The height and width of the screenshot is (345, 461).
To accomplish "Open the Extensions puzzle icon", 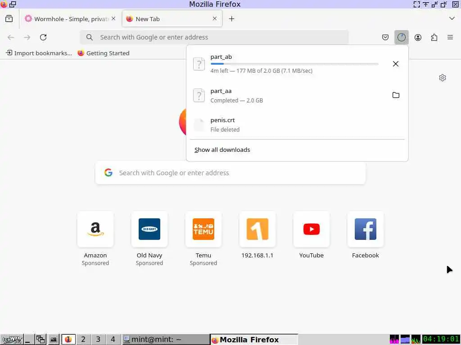I will 434,37.
